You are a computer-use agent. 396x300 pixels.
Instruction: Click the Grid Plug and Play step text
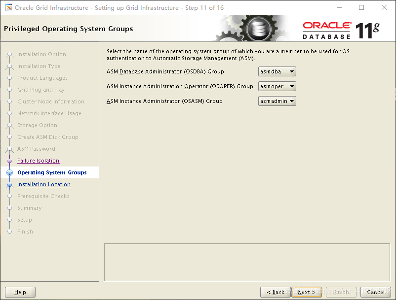[x=41, y=90]
